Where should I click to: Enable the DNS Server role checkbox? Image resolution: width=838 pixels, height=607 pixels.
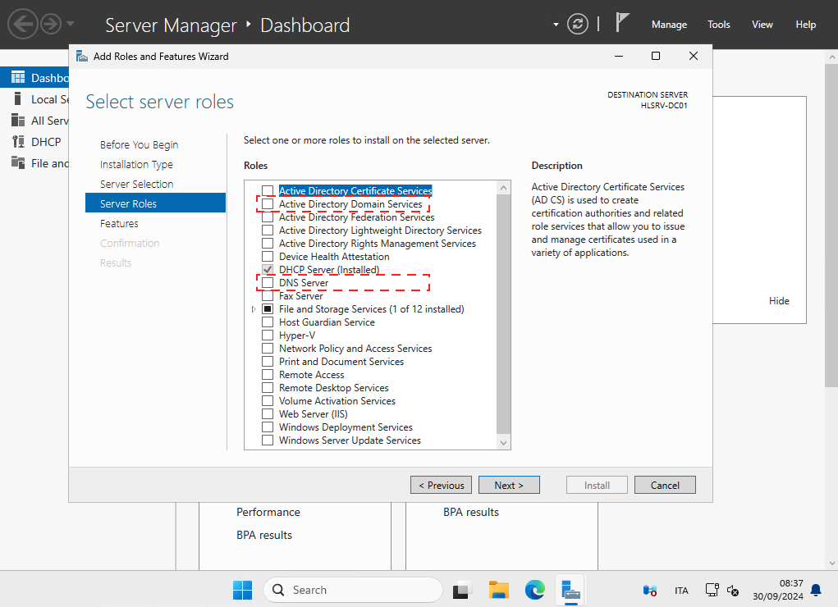268,283
